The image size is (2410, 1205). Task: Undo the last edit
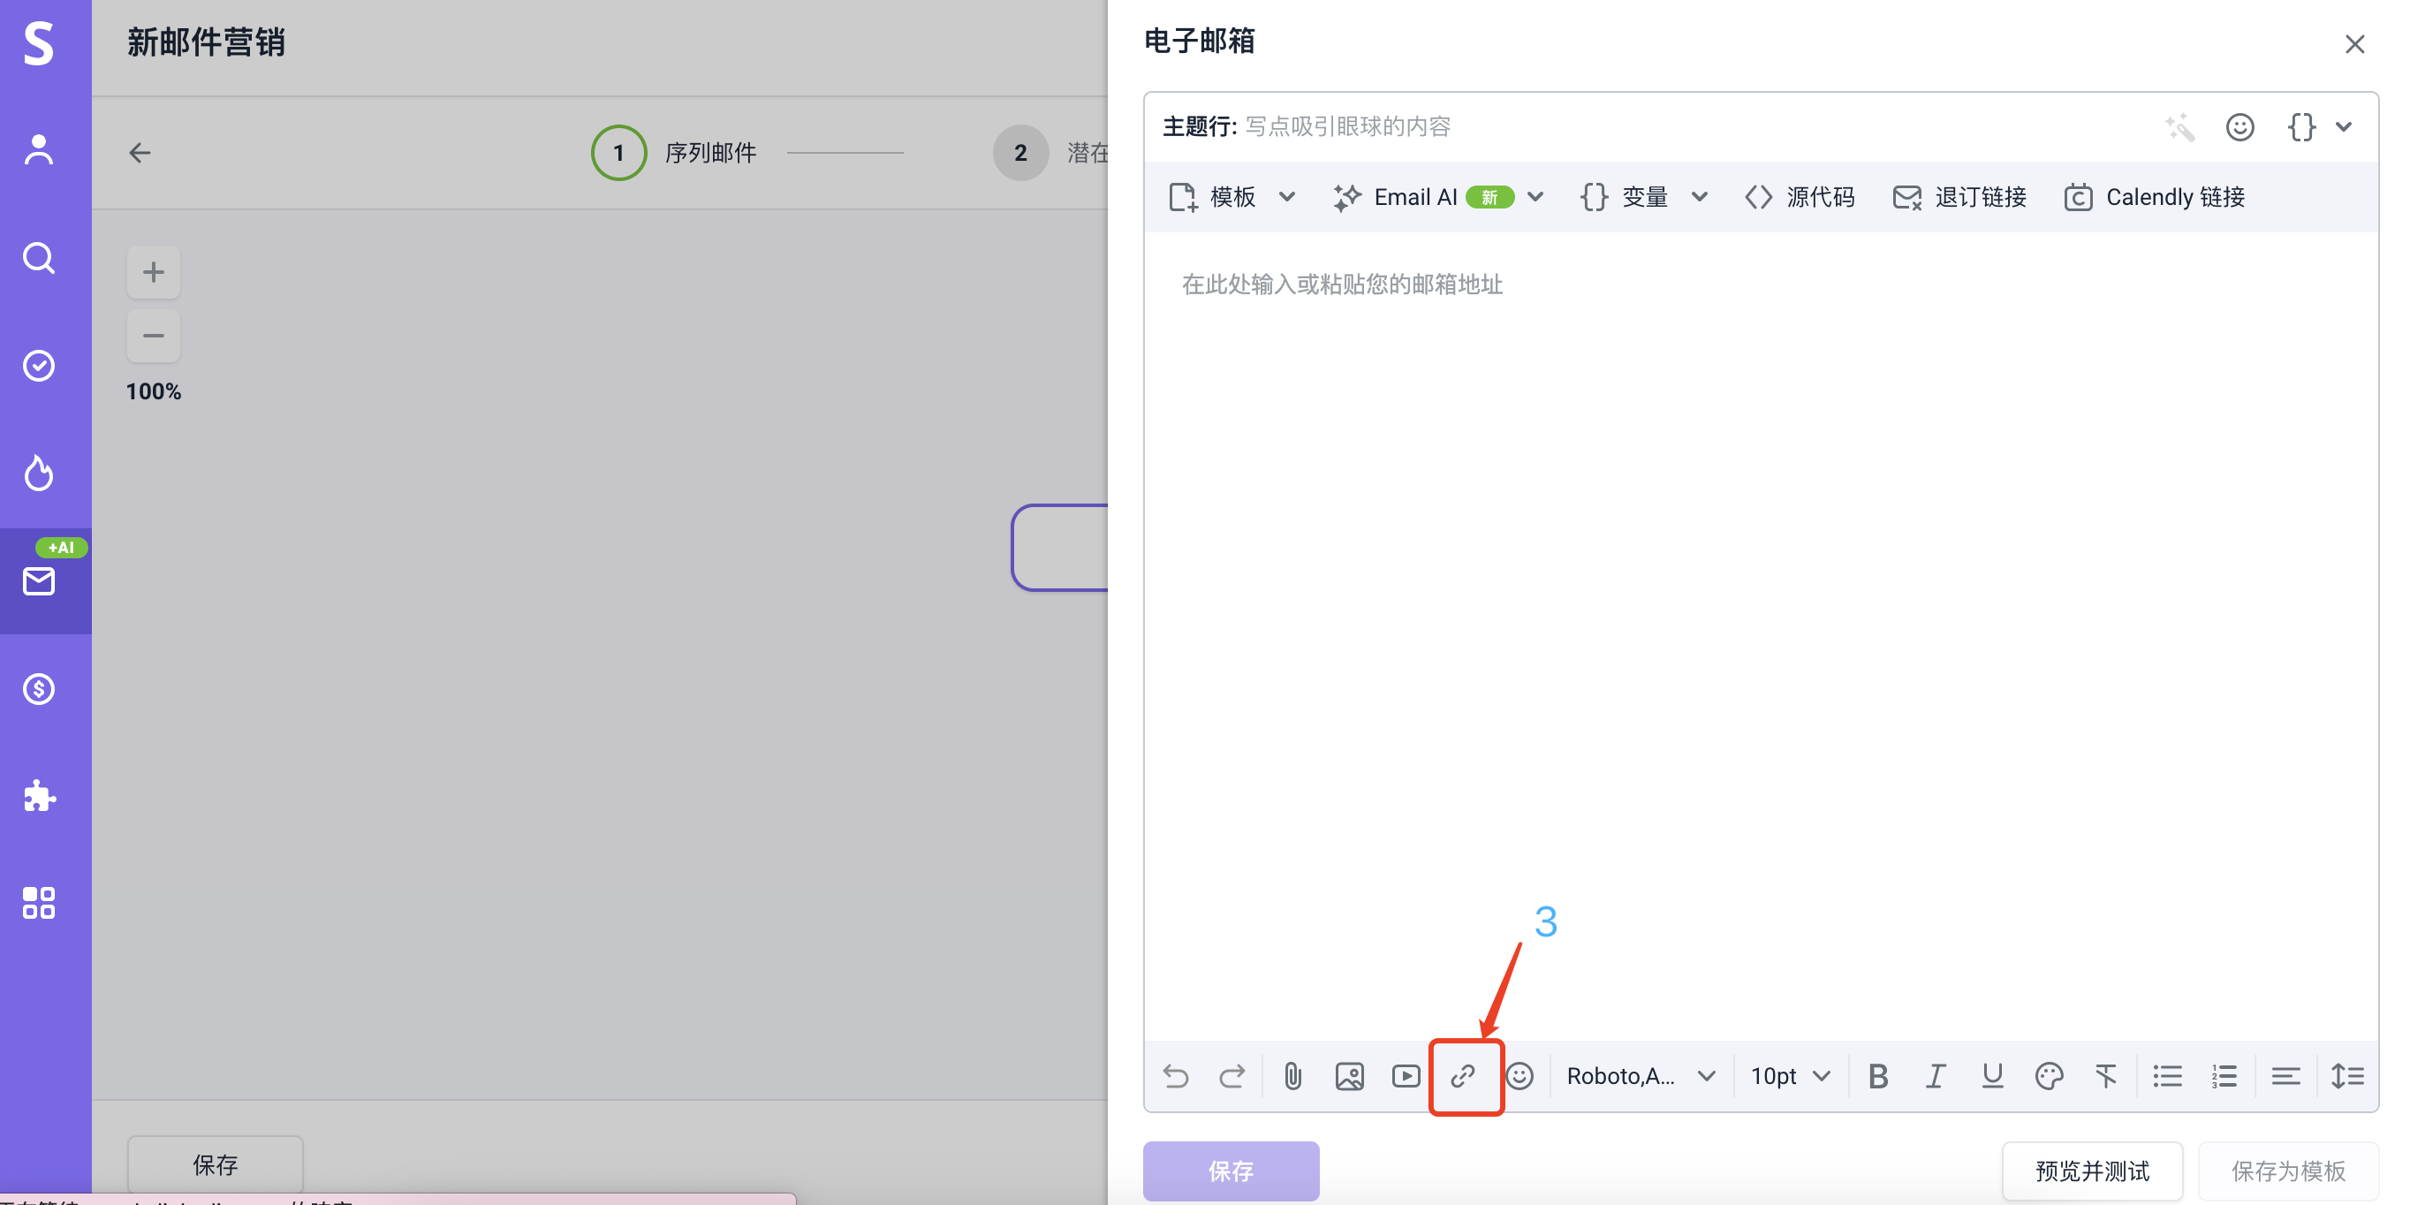point(1175,1076)
